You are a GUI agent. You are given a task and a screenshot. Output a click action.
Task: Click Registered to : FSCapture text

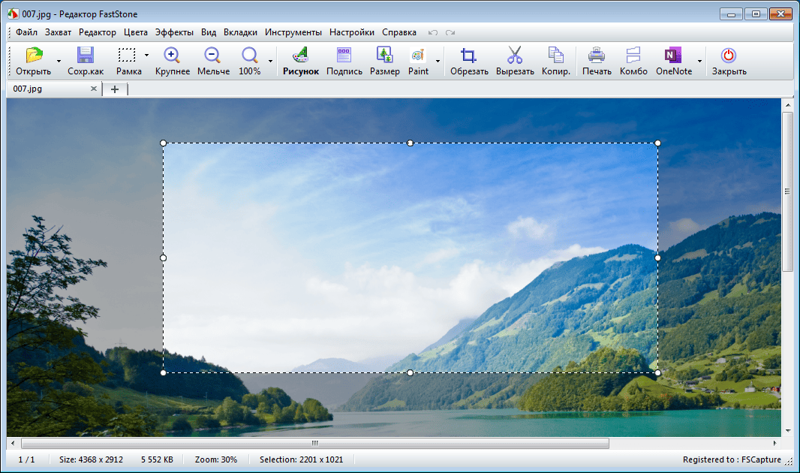tap(732, 459)
